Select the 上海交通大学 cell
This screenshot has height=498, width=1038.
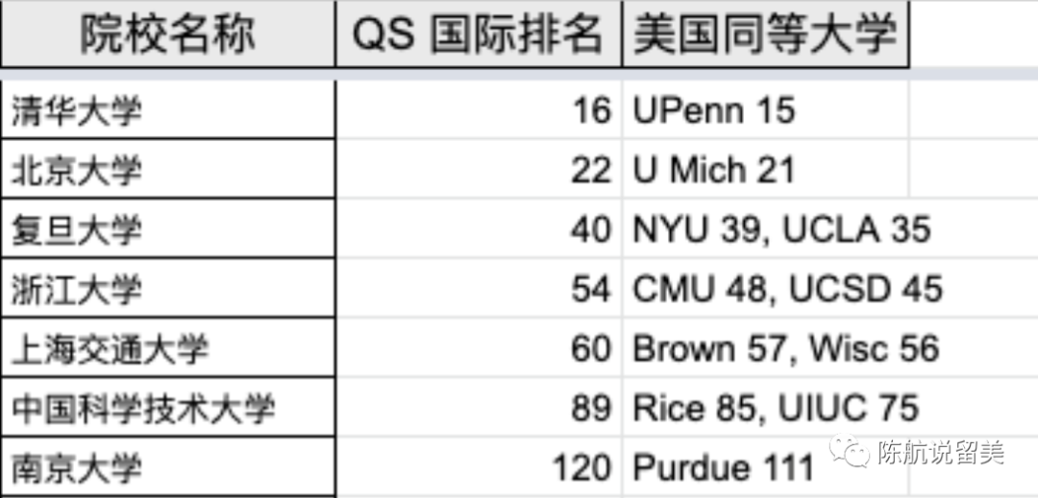110,348
